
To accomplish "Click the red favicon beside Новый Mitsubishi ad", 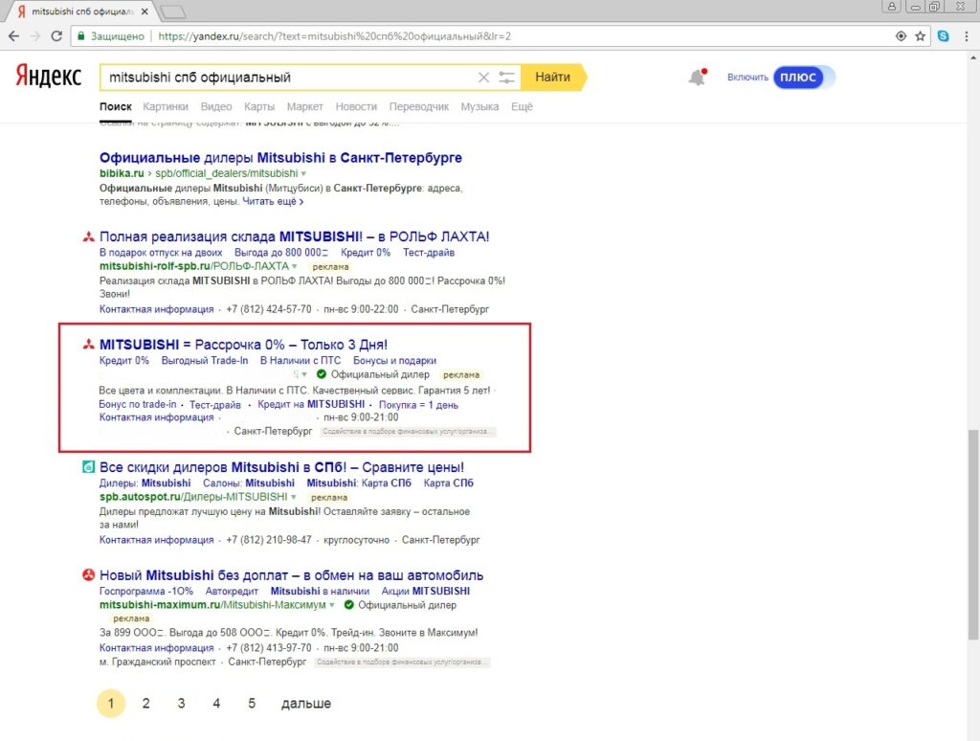I will point(89,574).
